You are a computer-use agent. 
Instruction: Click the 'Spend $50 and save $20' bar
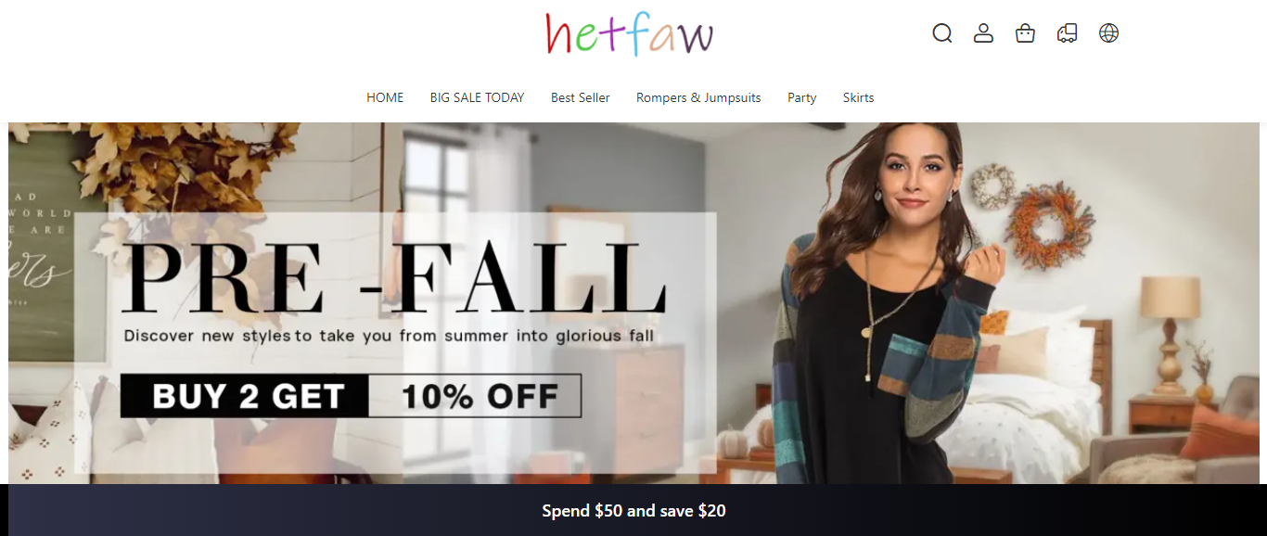pyautogui.click(x=633, y=510)
